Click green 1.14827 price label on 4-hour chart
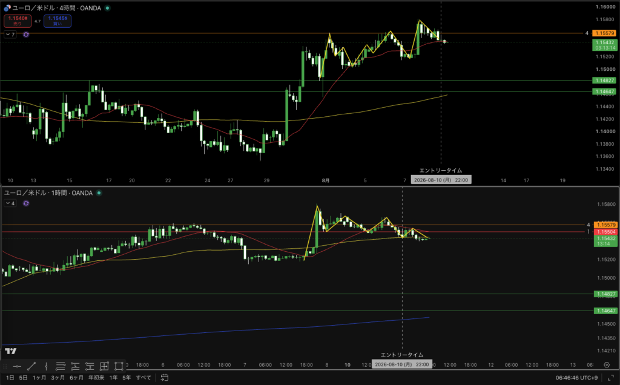The image size is (620, 385). tap(604, 81)
